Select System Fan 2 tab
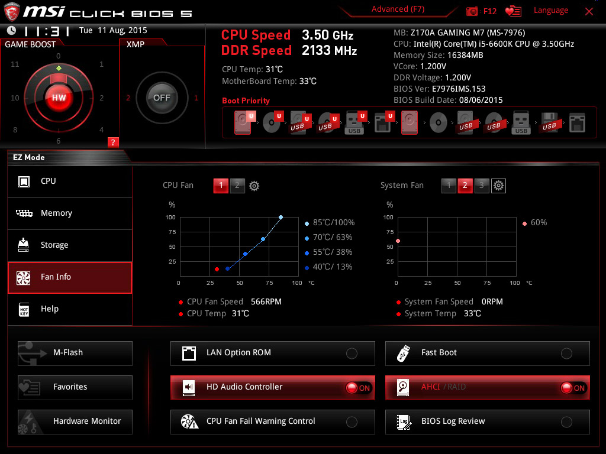Viewport: 606px width, 454px height. click(465, 186)
